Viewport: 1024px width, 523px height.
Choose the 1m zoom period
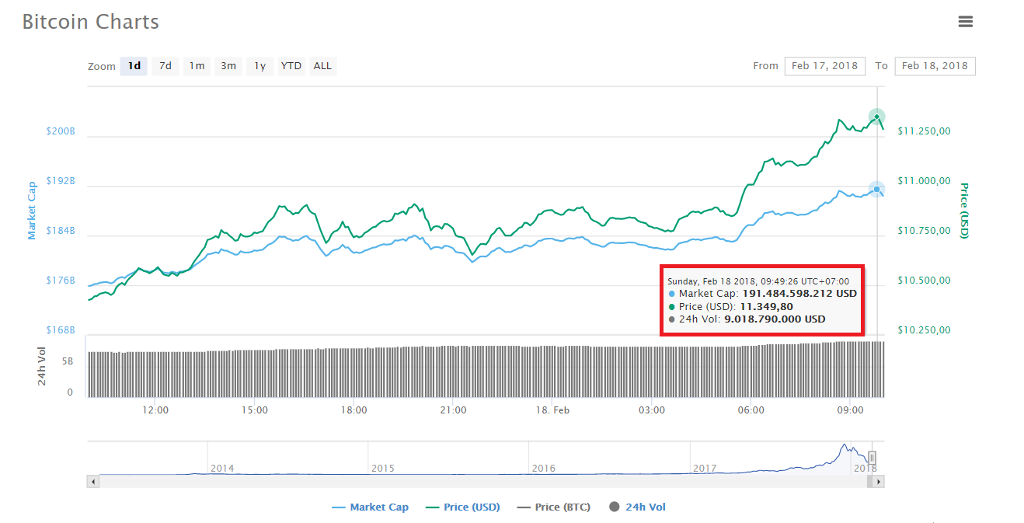click(x=197, y=66)
